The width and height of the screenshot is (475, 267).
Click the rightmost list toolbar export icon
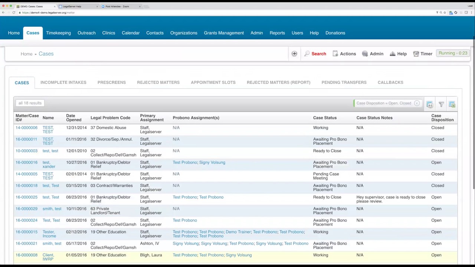pos(452,105)
